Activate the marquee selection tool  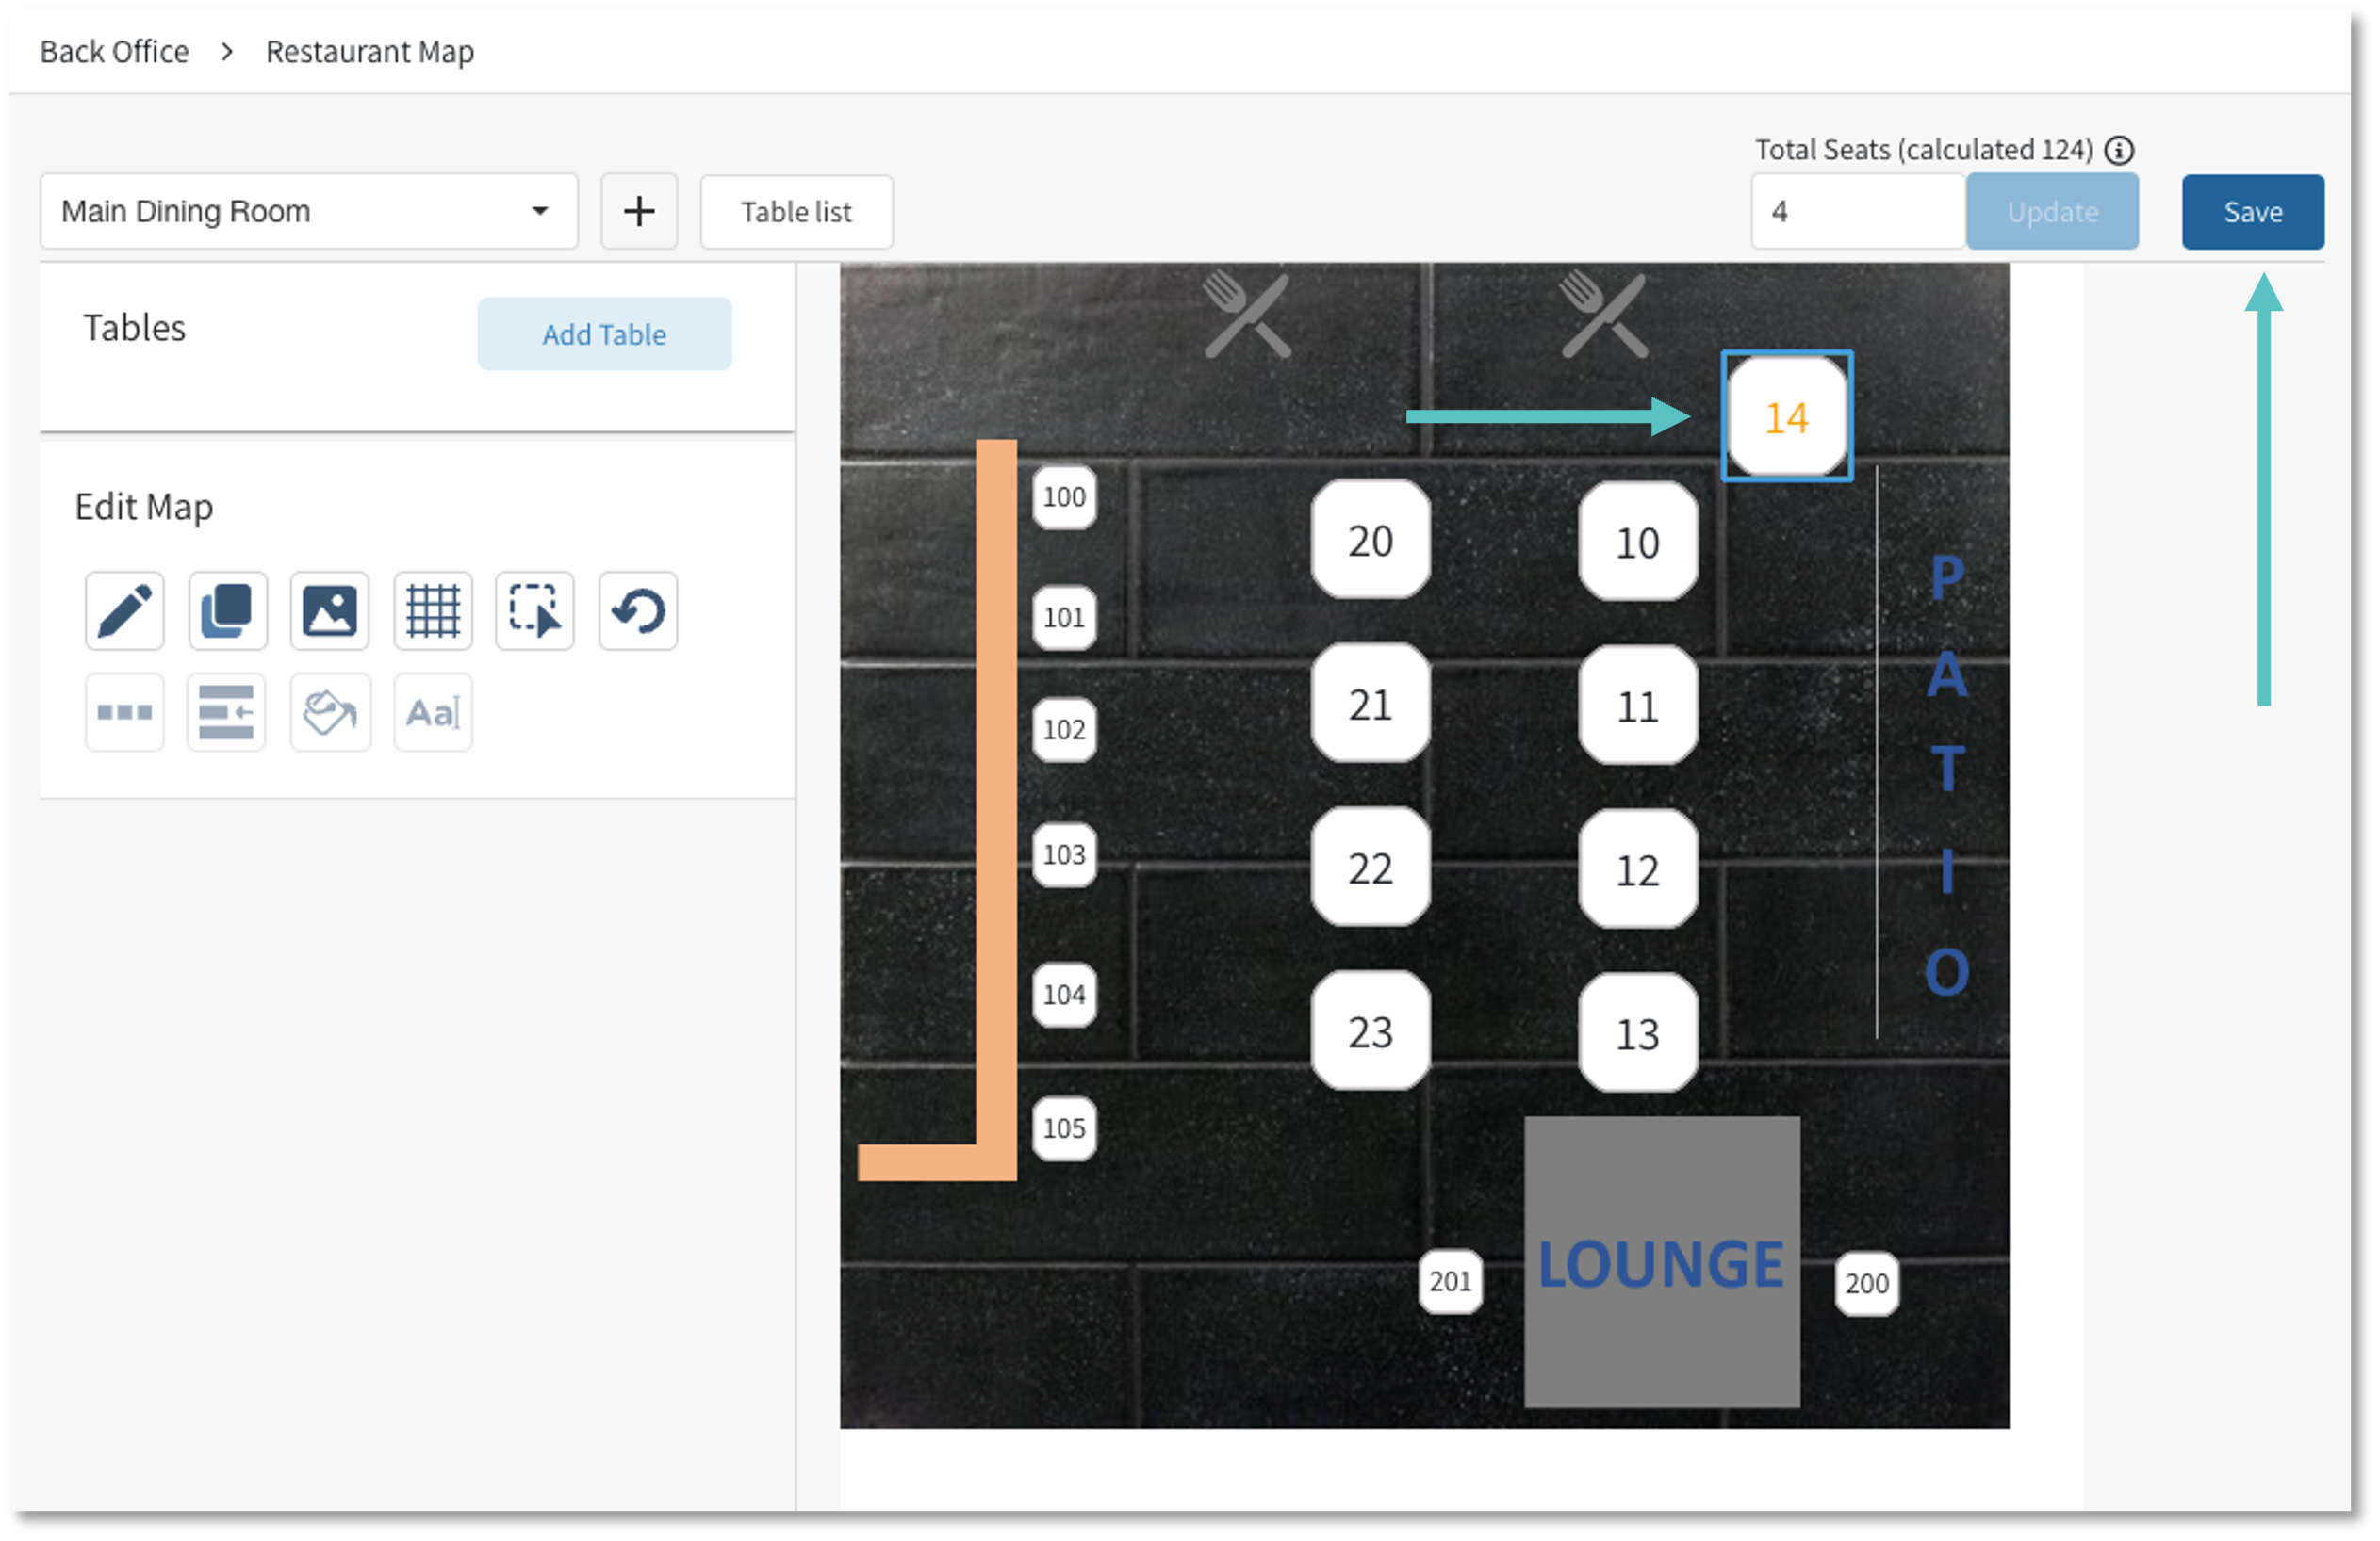(534, 610)
